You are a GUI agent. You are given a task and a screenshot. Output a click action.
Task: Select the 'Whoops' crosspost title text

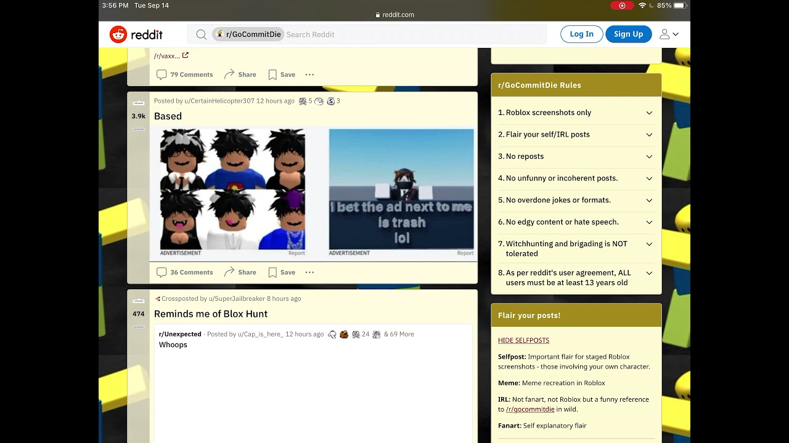point(173,345)
